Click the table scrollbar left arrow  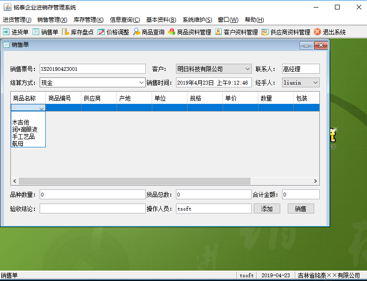[15, 181]
